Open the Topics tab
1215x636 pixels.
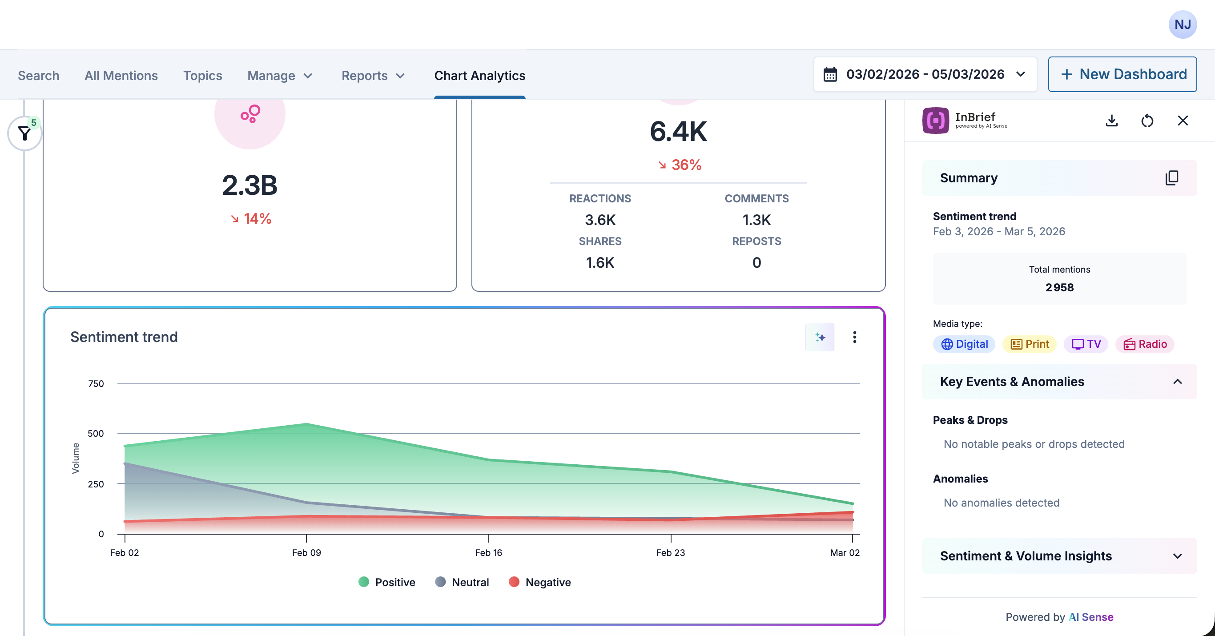(202, 76)
